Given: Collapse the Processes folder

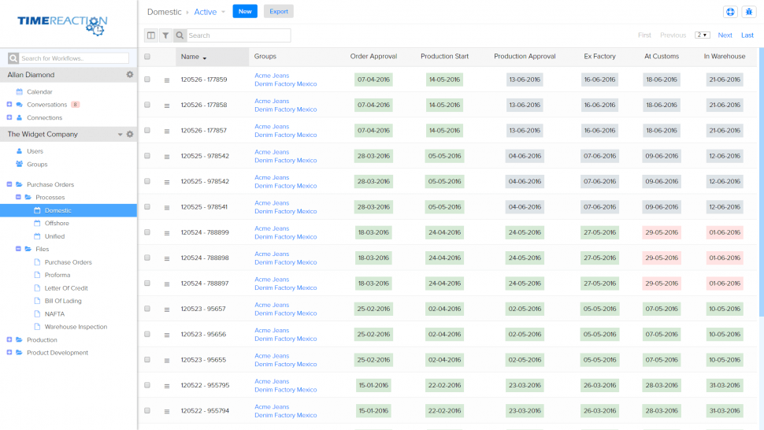Looking at the screenshot, I should [x=18, y=197].
